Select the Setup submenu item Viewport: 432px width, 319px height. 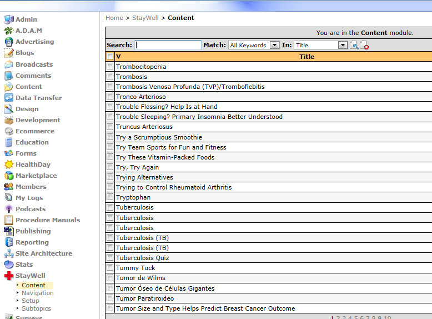tap(30, 301)
